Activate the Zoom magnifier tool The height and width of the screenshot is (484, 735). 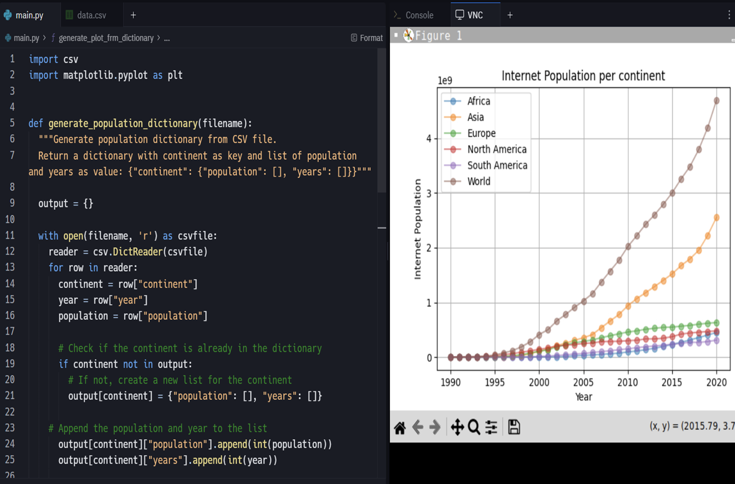(474, 427)
